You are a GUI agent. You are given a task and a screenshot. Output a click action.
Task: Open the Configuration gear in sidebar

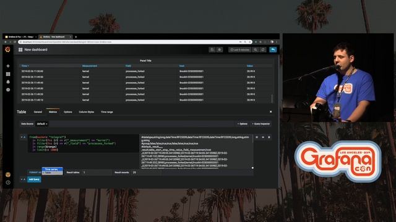pyautogui.click(x=8, y=89)
